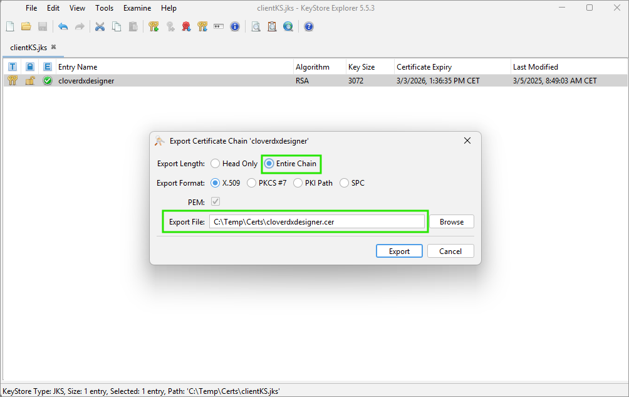The width and height of the screenshot is (629, 397).
Task: Select the SPC export format option
Action: (343, 183)
